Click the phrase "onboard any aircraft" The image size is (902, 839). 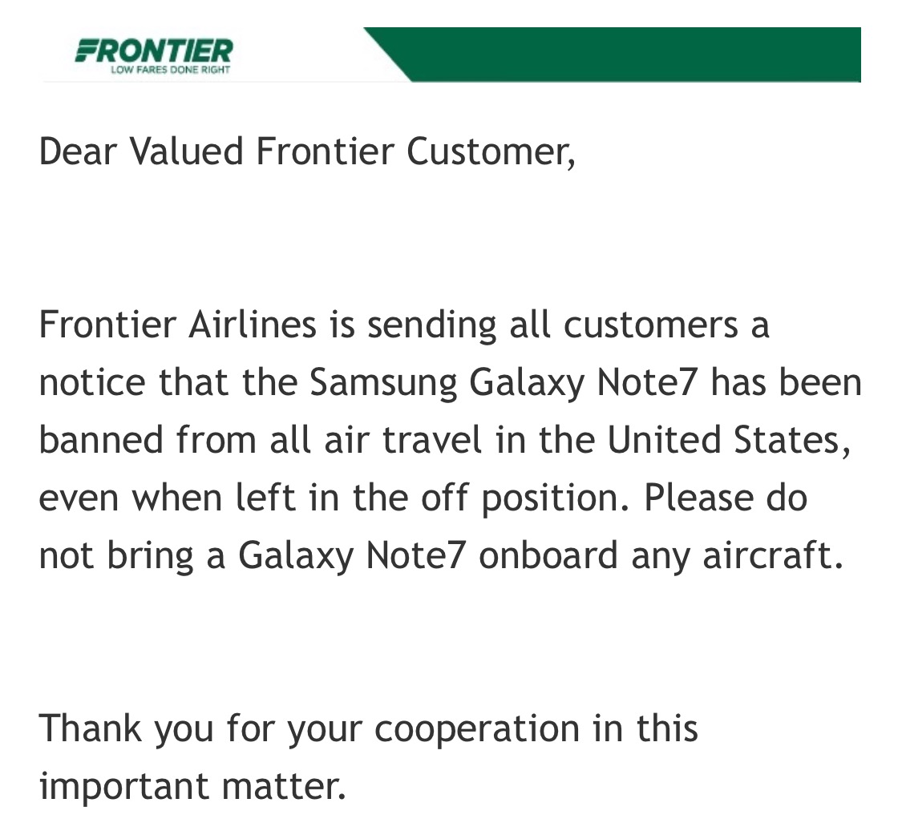tap(661, 555)
